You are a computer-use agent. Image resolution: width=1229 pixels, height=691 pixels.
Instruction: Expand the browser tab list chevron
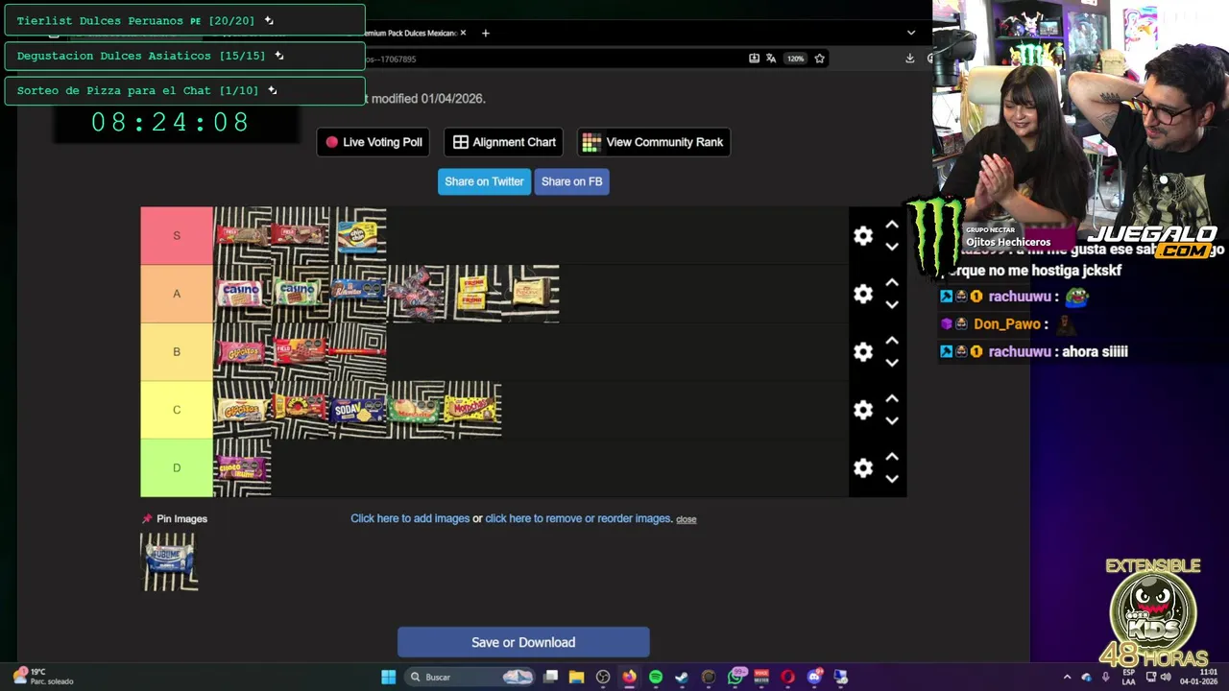[911, 33]
